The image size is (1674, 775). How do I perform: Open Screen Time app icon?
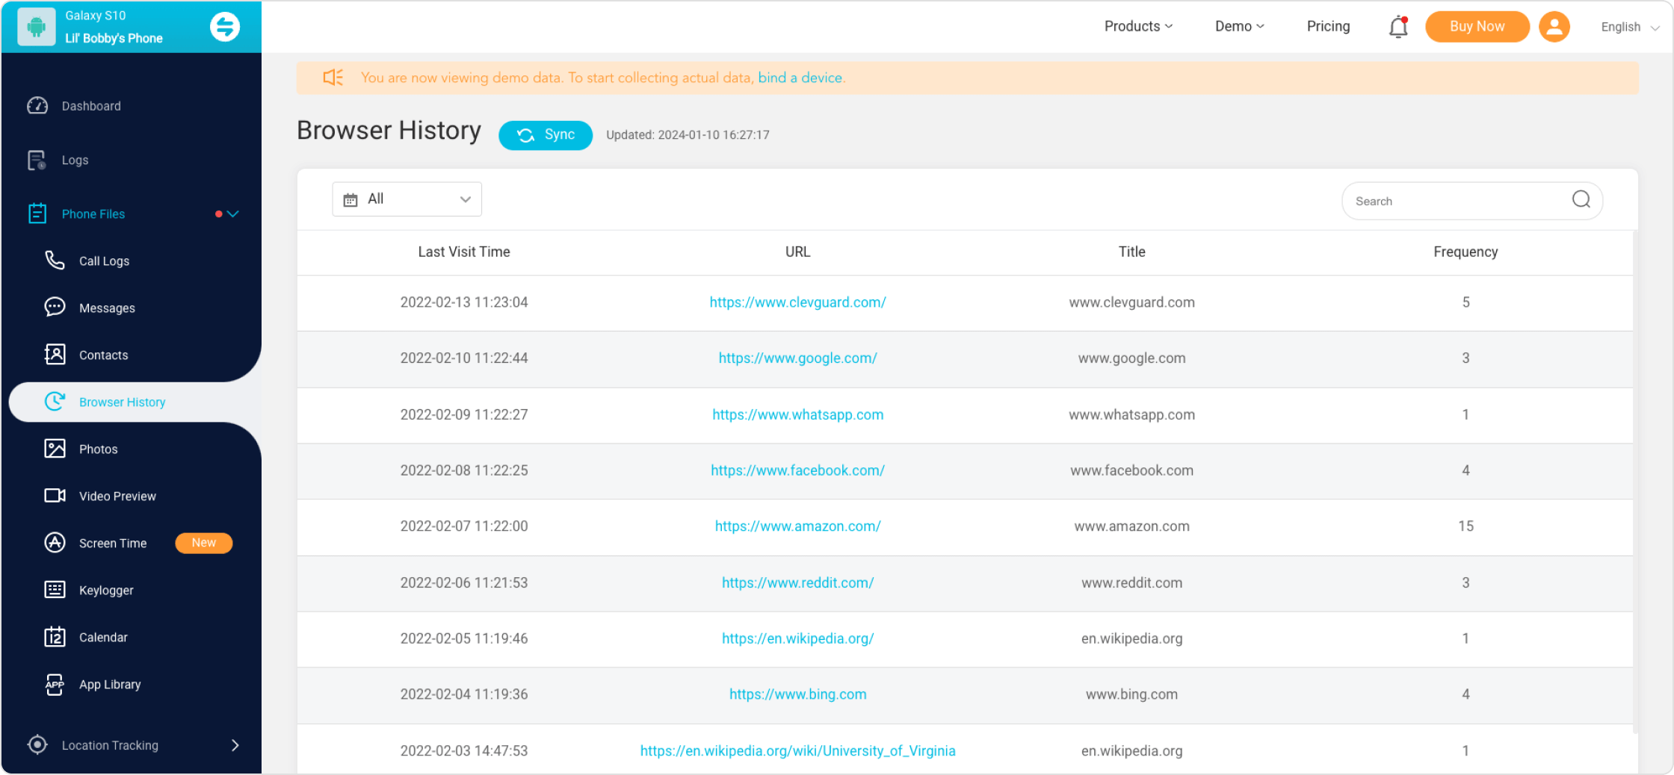click(x=55, y=543)
